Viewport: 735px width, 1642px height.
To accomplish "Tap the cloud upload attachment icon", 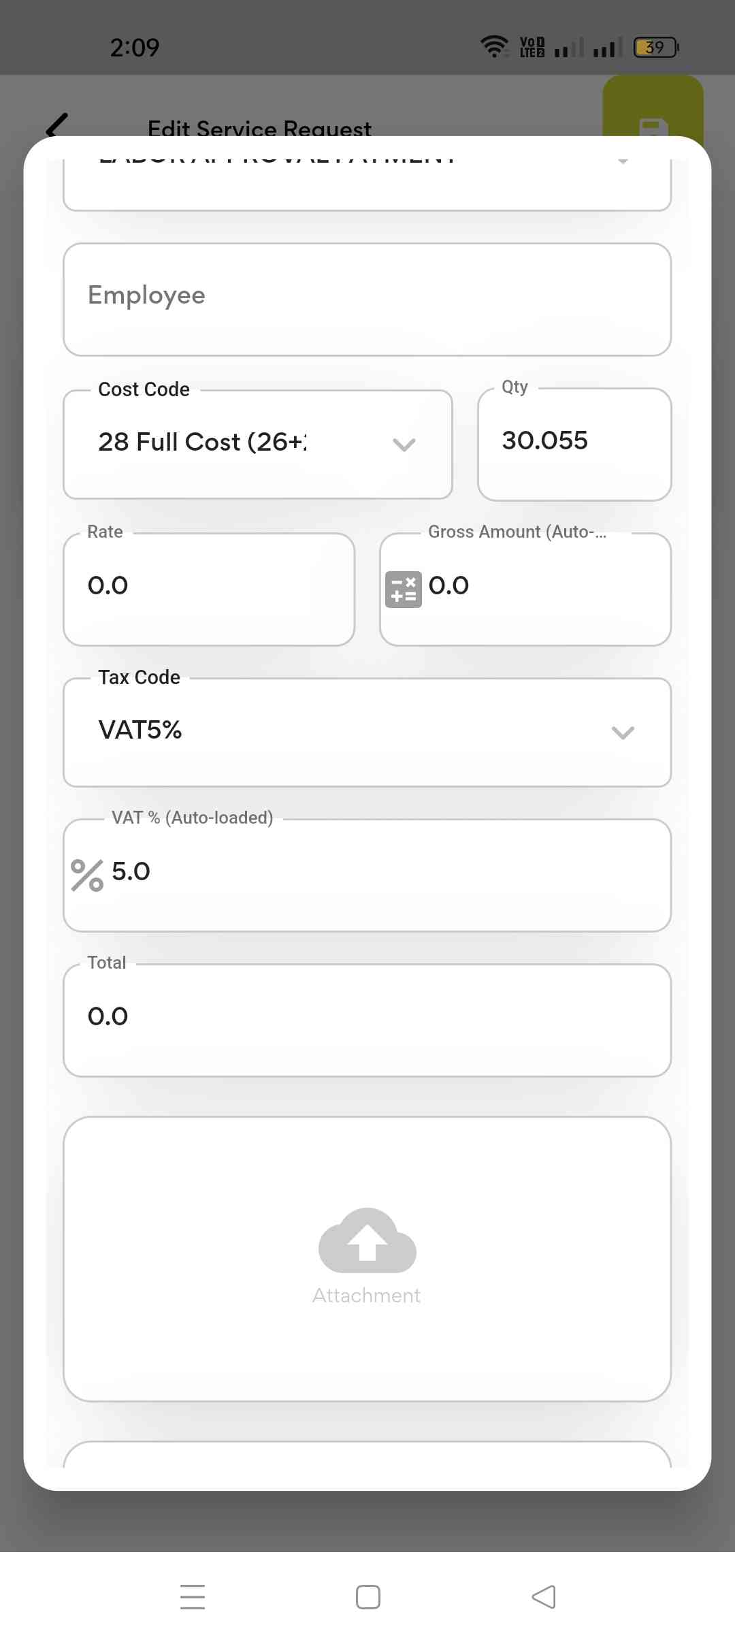I will click(367, 1240).
